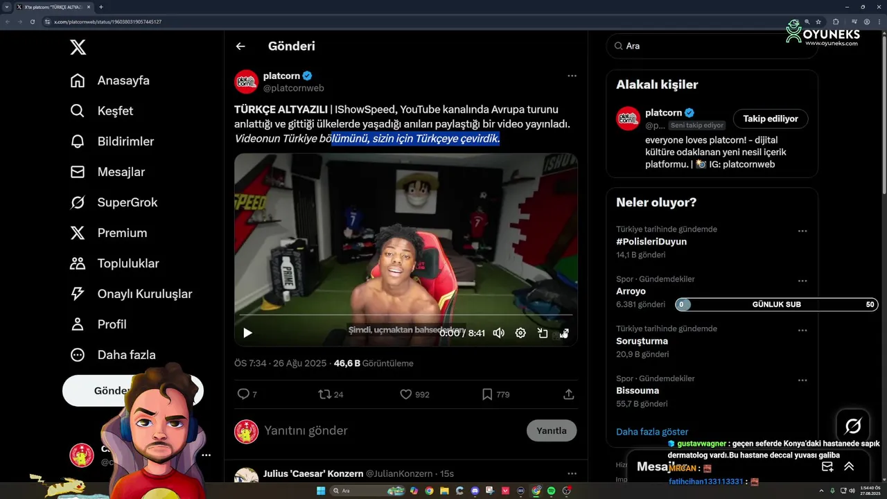Viewport: 887px width, 499px height.
Task: Open Windows Start menu
Action: click(x=321, y=491)
